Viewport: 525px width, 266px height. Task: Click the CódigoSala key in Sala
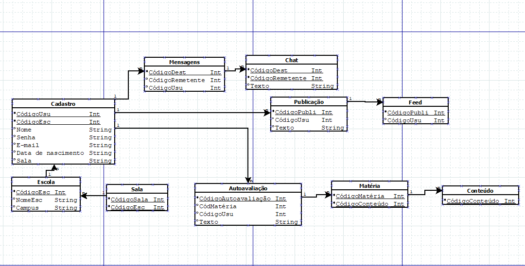(x=130, y=199)
